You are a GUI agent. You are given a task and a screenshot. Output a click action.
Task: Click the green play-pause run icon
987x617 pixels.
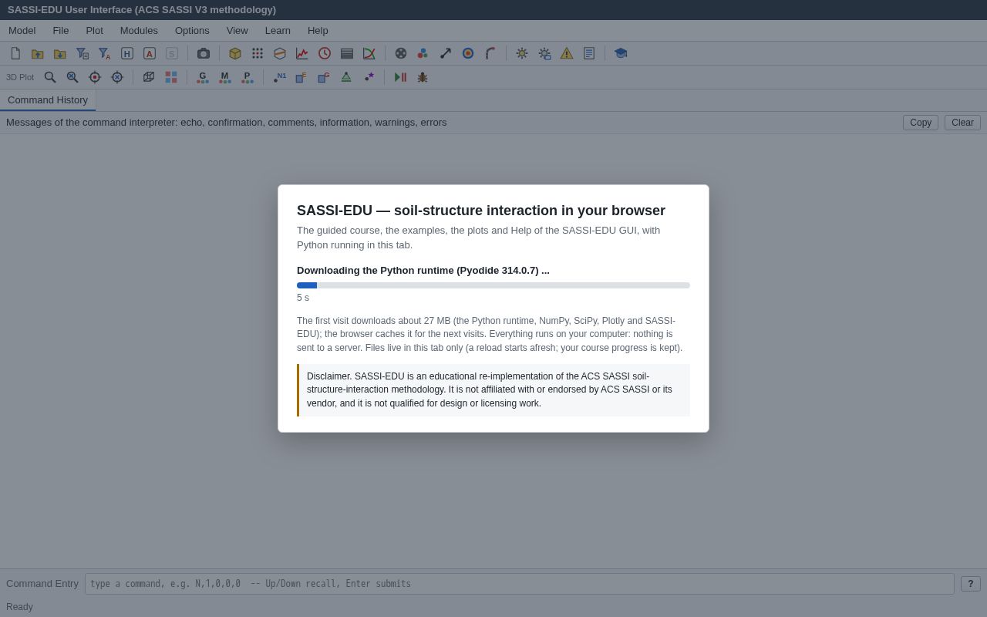(400, 77)
